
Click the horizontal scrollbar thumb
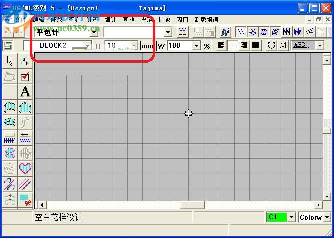(192, 205)
